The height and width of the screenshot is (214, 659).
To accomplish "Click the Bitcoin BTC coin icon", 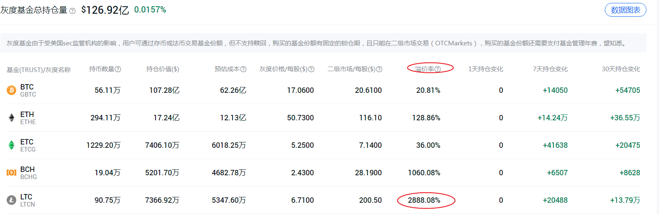I will click(12, 90).
